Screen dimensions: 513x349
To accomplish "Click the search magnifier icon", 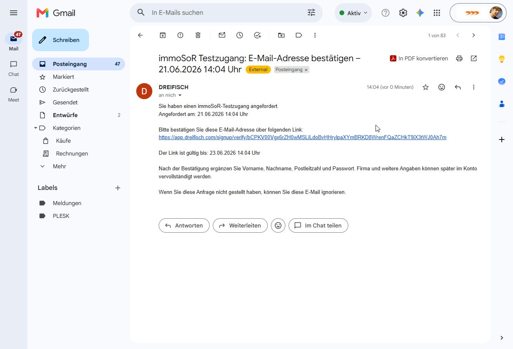I will (x=141, y=13).
